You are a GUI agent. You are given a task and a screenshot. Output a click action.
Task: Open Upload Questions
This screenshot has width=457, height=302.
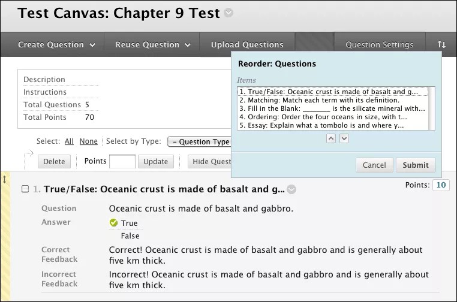tap(247, 44)
